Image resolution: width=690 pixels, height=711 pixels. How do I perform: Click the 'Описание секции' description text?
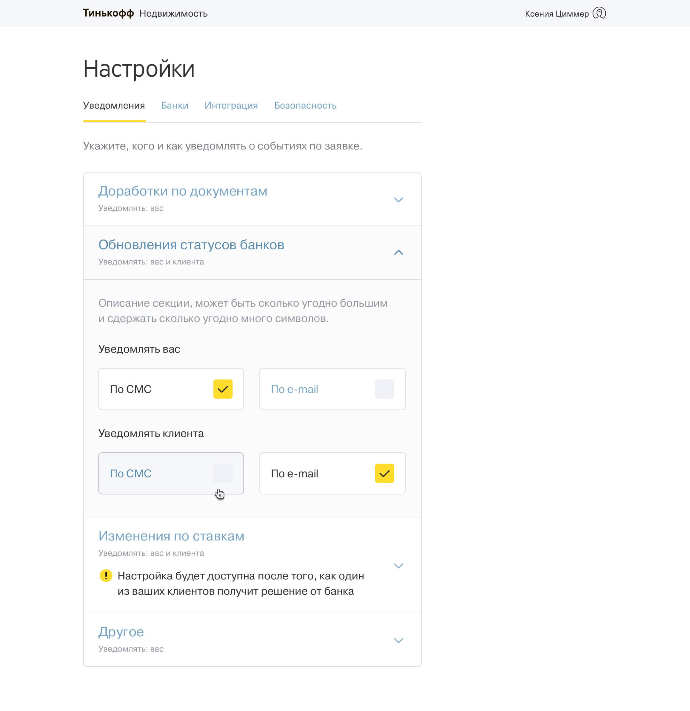[x=243, y=310]
